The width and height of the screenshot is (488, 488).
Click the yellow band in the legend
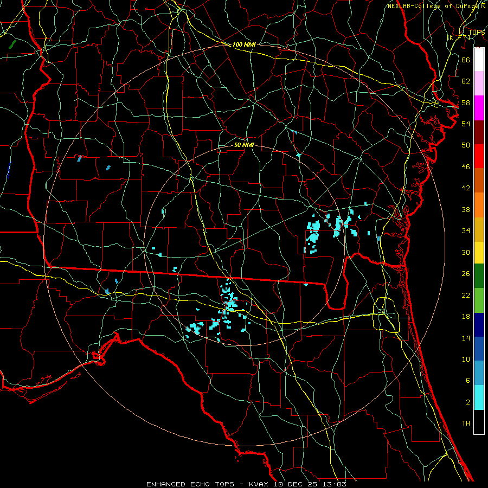[x=479, y=253]
